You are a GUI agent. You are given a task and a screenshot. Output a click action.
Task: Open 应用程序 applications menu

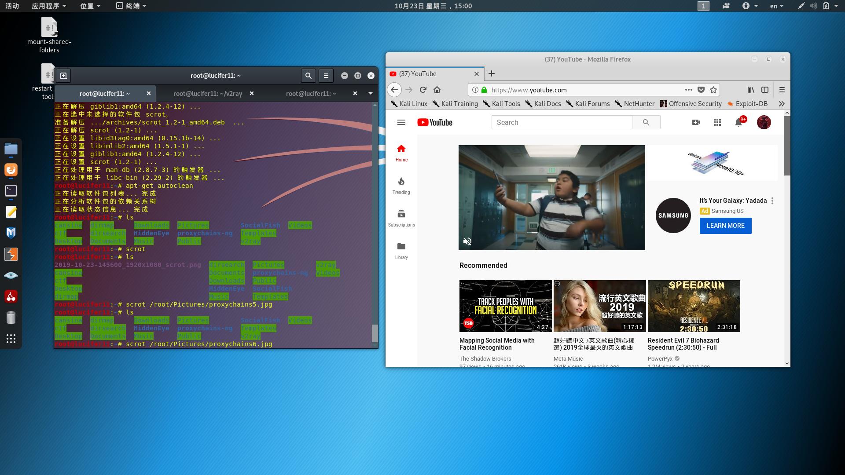[x=49, y=6]
